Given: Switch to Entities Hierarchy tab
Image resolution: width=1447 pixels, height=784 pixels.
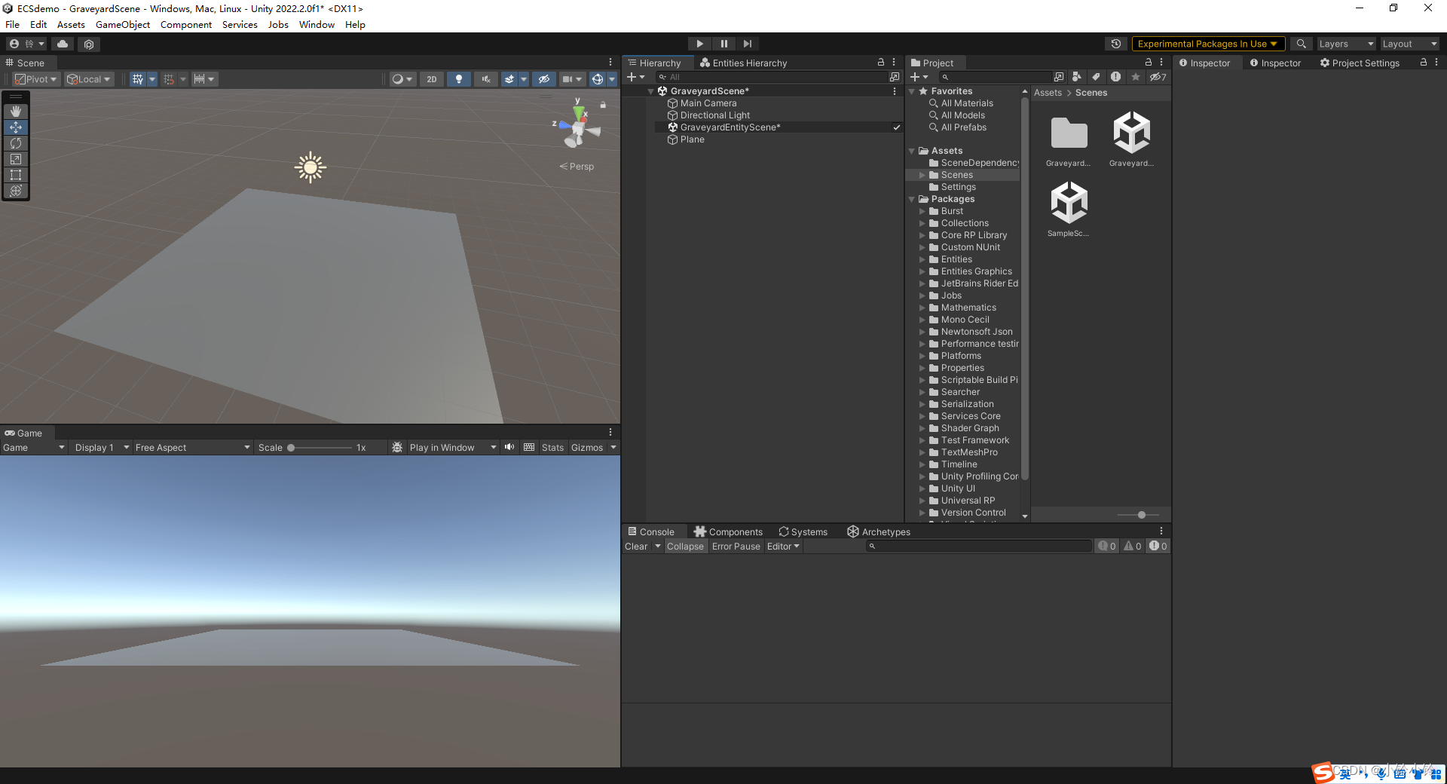Looking at the screenshot, I should tap(743, 63).
